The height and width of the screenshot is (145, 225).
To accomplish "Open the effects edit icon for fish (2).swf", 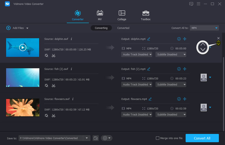I will (46, 86).
